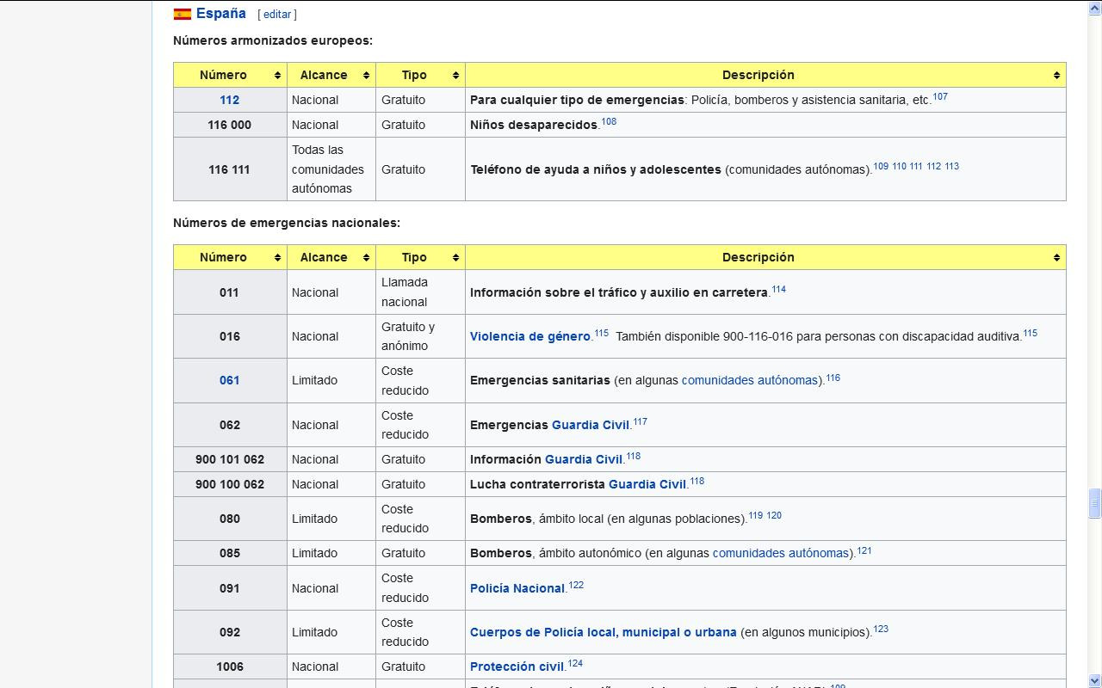Open Guardia Civil link in 062 row
Image resolution: width=1102 pixels, height=688 pixels.
coord(591,425)
